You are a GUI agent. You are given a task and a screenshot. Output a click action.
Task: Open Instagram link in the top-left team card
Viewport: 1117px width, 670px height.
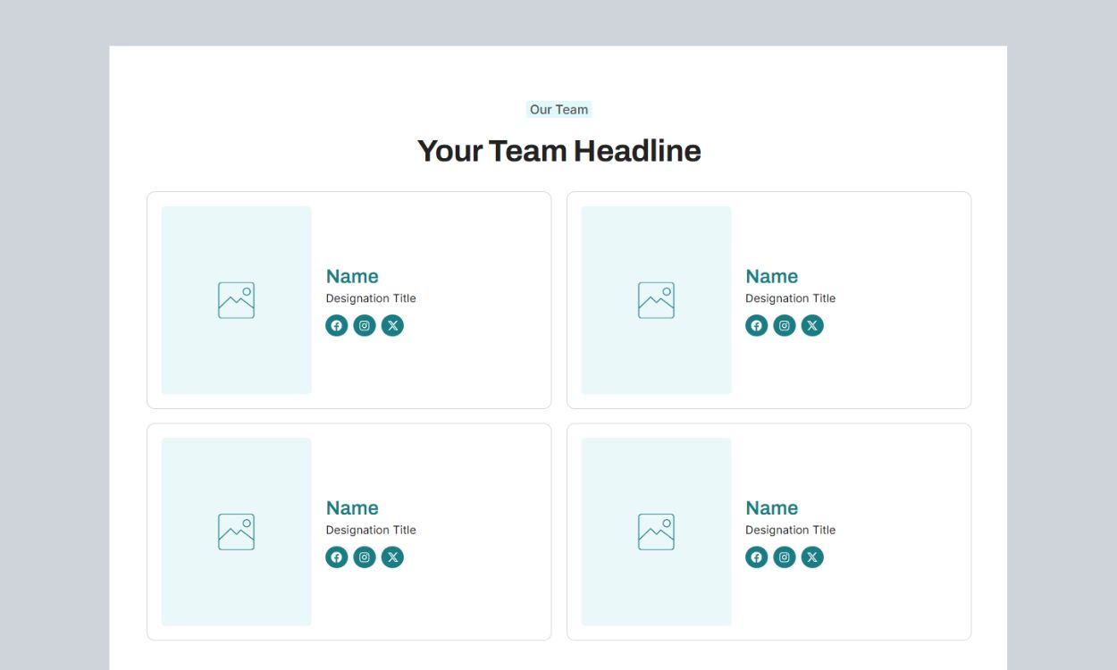[365, 325]
